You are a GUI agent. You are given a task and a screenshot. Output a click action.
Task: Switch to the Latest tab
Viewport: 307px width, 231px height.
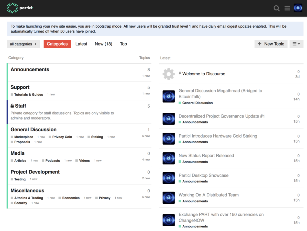pyautogui.click(x=81, y=44)
